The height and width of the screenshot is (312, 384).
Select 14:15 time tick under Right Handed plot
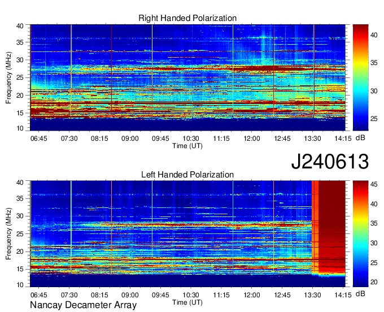343,138
